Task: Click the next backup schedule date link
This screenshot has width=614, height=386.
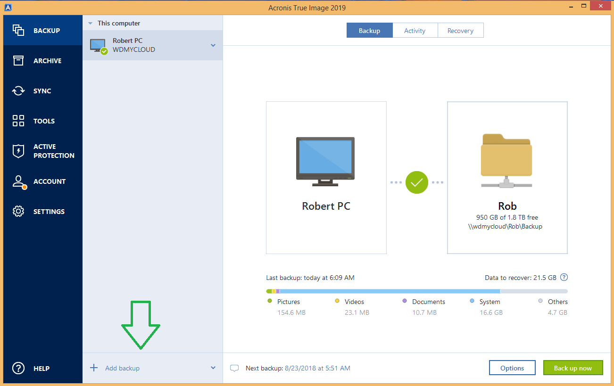Action: [x=317, y=368]
